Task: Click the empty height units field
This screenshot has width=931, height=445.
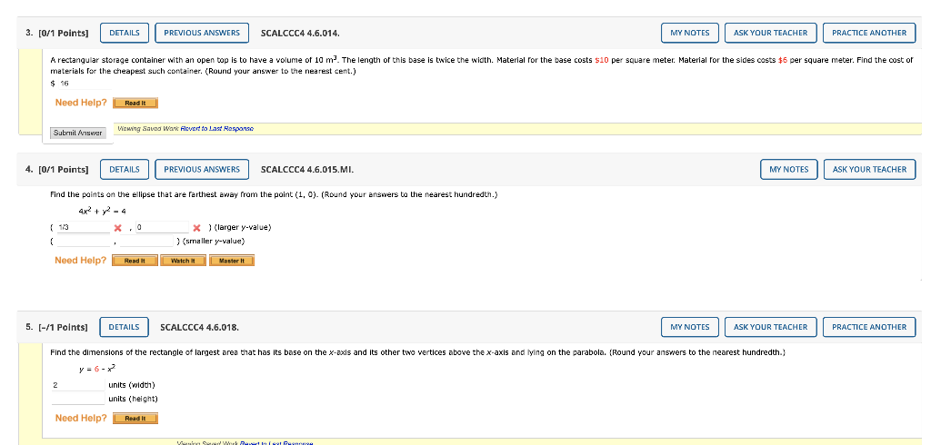Action: (x=78, y=399)
